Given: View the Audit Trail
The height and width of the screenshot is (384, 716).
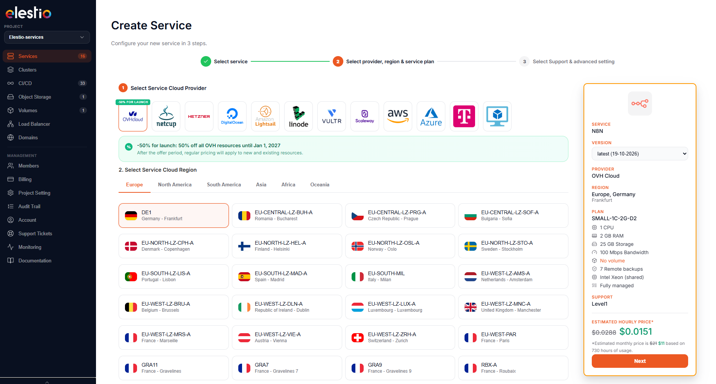Looking at the screenshot, I should (x=47, y=206).
